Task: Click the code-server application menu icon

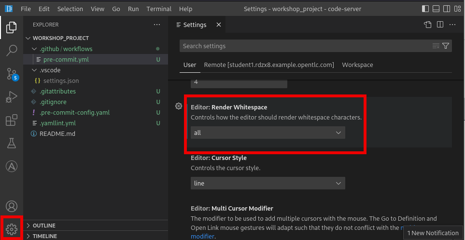Action: tap(9, 9)
